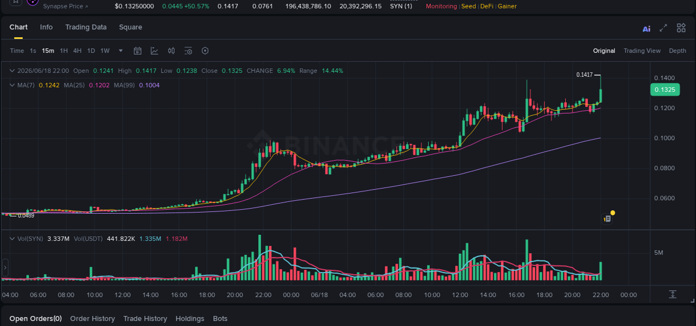Click the 196,438,786.10 volume value
696x326 pixels.
pyautogui.click(x=308, y=6)
